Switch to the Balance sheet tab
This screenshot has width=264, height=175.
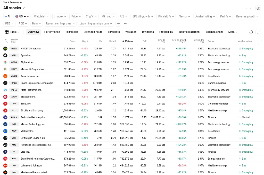[x=214, y=32]
